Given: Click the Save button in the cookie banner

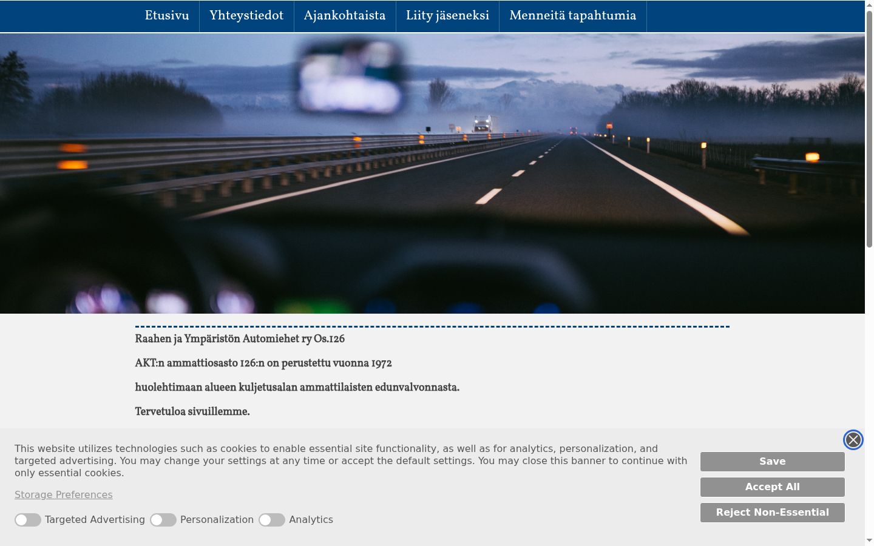Looking at the screenshot, I should tap(772, 462).
